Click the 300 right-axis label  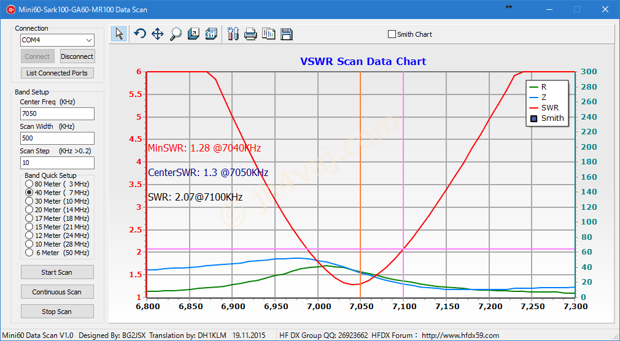(x=589, y=72)
